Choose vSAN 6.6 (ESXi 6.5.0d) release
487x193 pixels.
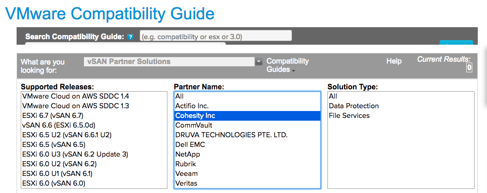(x=58, y=125)
